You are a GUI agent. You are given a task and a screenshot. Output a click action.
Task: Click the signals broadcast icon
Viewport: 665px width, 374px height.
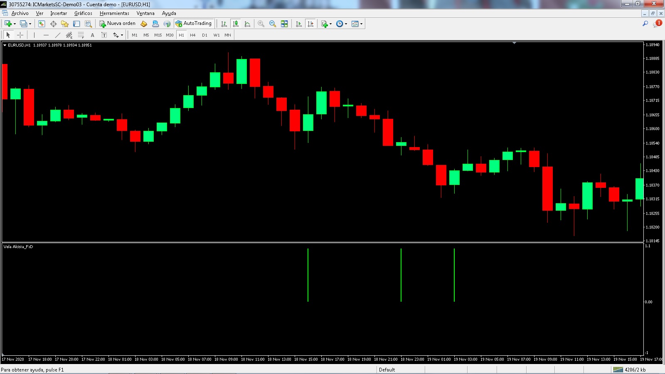tap(167, 24)
